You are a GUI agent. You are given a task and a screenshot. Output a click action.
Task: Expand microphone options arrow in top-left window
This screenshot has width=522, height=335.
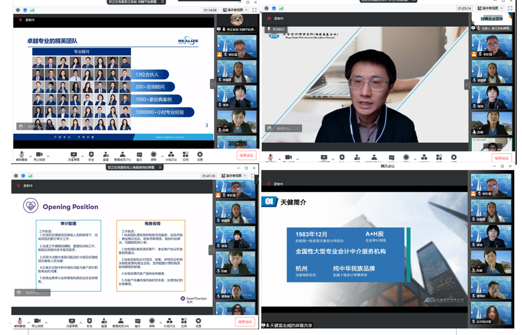pos(31,156)
